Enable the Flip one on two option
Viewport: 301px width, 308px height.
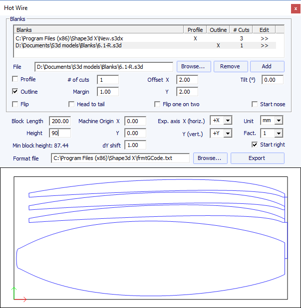click(x=158, y=104)
